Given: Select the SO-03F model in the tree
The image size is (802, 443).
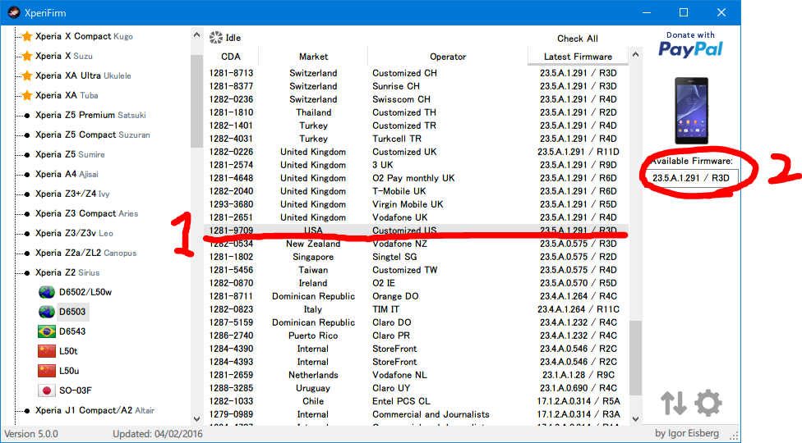Looking at the screenshot, I should (76, 391).
